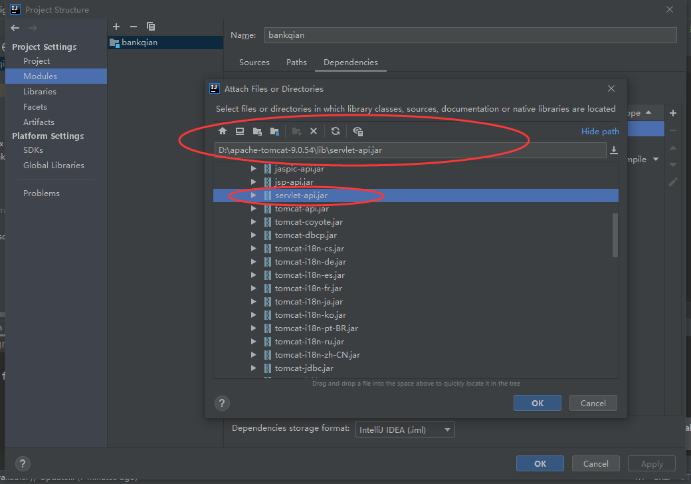The image size is (691, 484).
Task: Click the module Name field
Action: [470, 35]
